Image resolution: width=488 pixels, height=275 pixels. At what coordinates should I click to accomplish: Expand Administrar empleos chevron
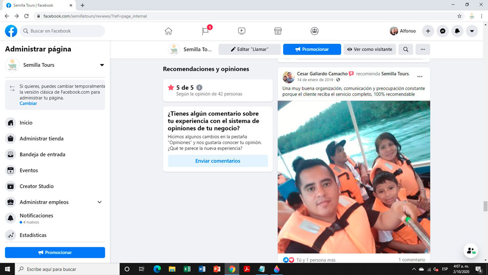99,202
